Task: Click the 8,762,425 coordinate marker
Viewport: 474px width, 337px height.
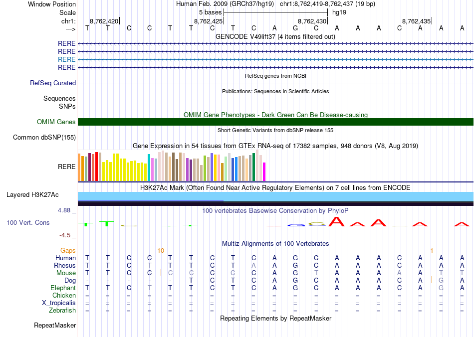Action: [x=208, y=21]
